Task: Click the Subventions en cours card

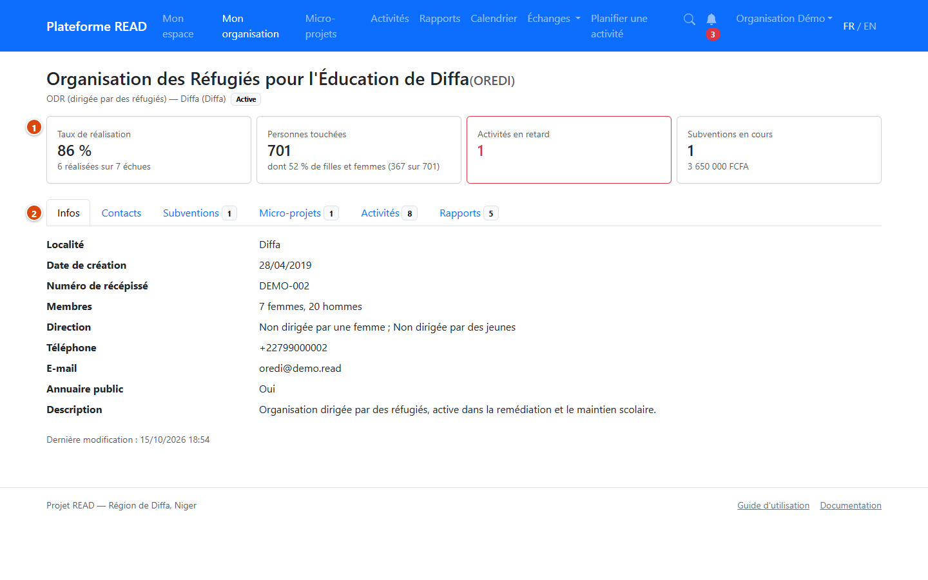Action: tap(779, 150)
